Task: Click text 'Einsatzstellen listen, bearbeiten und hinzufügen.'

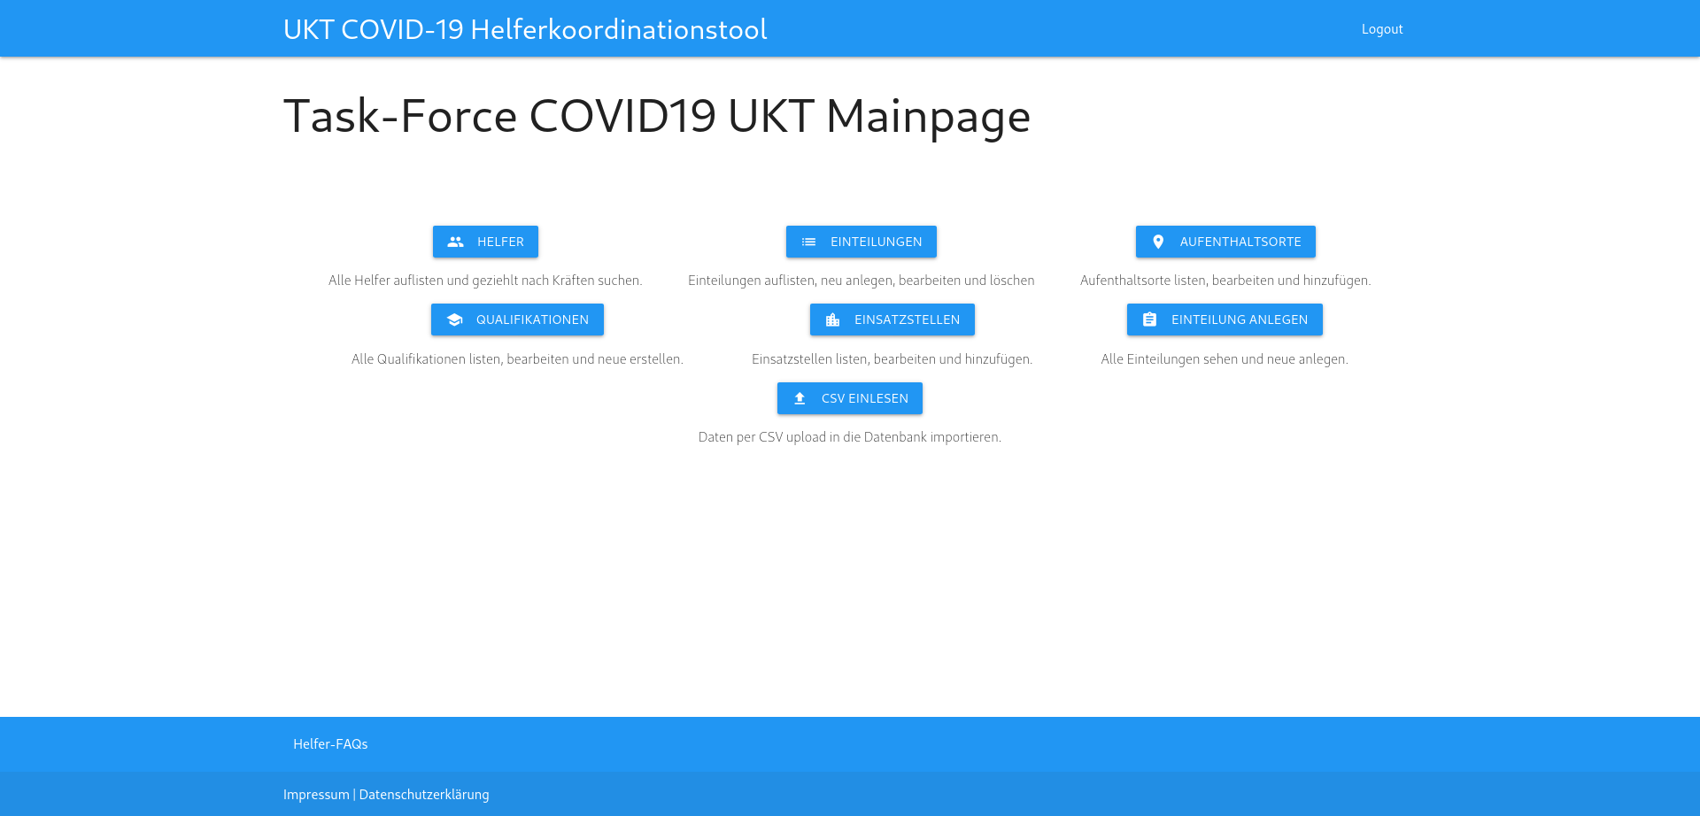Action: tap(892, 359)
